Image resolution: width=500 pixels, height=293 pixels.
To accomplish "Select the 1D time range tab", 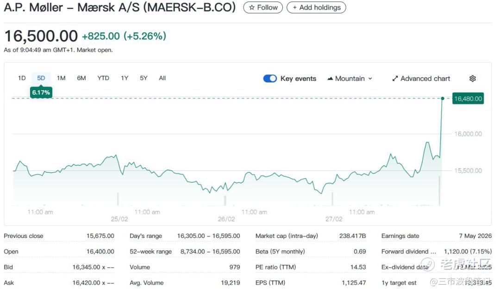I will [22, 78].
